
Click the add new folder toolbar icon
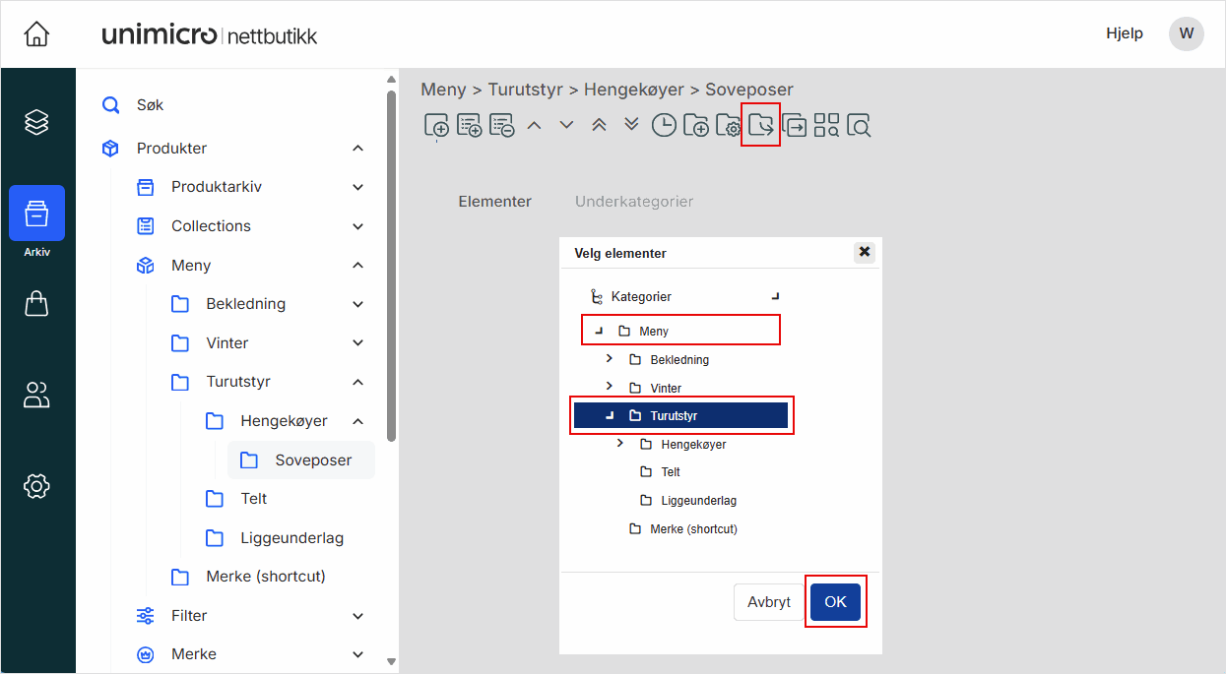695,126
